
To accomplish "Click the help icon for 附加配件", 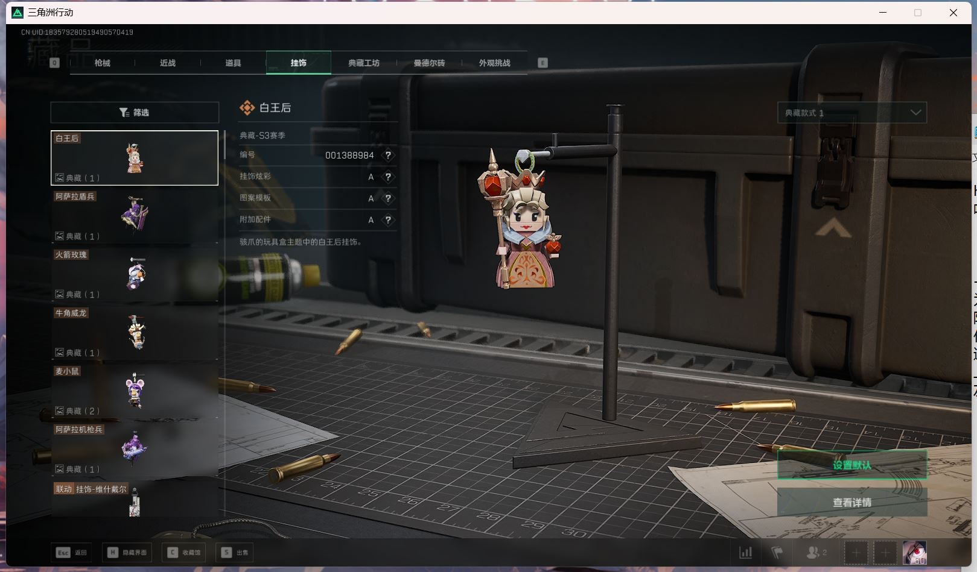I will point(388,220).
